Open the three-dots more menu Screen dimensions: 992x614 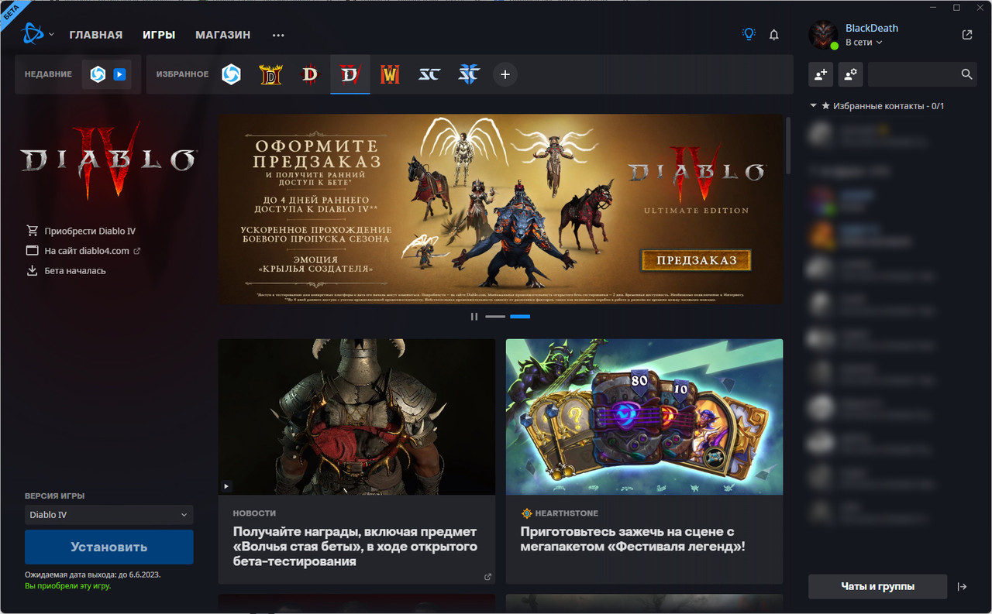coord(278,35)
